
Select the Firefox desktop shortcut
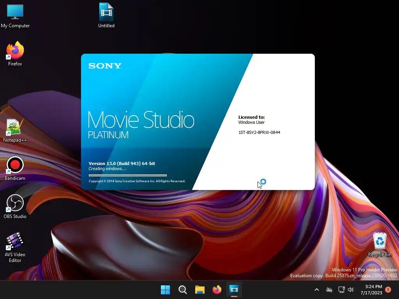click(15, 54)
